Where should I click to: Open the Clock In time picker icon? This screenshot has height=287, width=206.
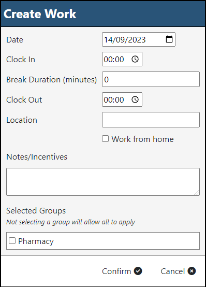pos(135,59)
